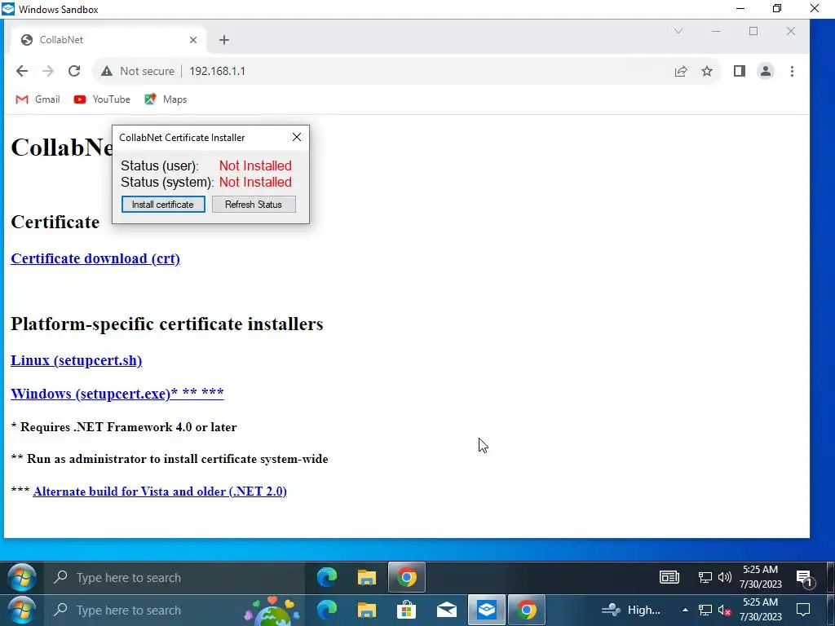The width and height of the screenshot is (835, 626).
Task: Click Windows Sandbox icon in host taskbar
Action: (x=486, y=610)
